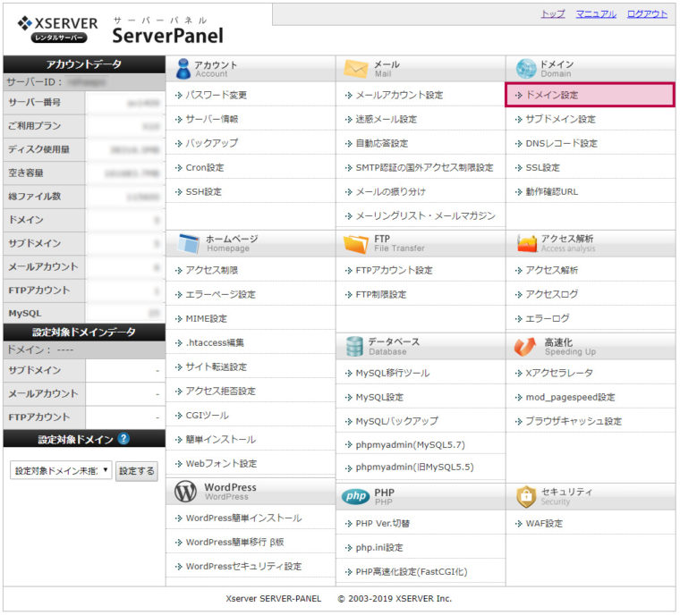Click the Mail envelope icon
The height and width of the screenshot is (615, 680).
point(355,69)
